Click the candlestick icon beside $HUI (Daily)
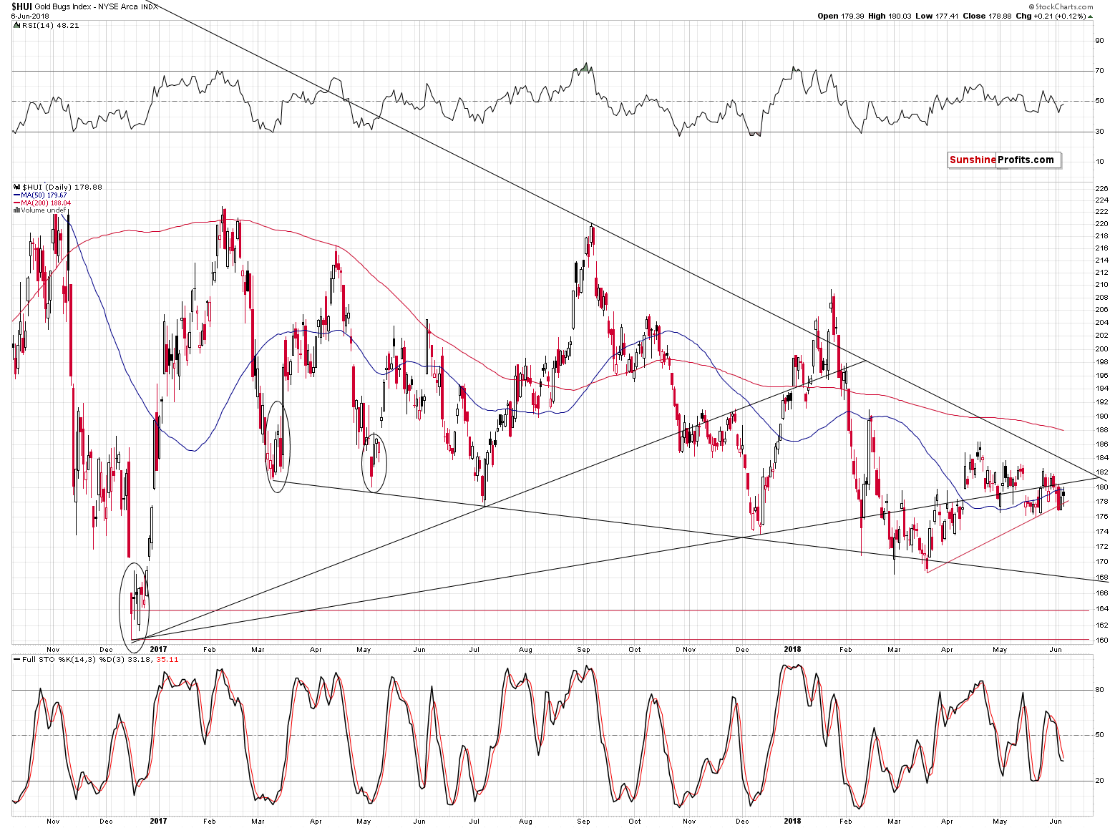Image resolution: width=1120 pixels, height=828 pixels. [16, 187]
